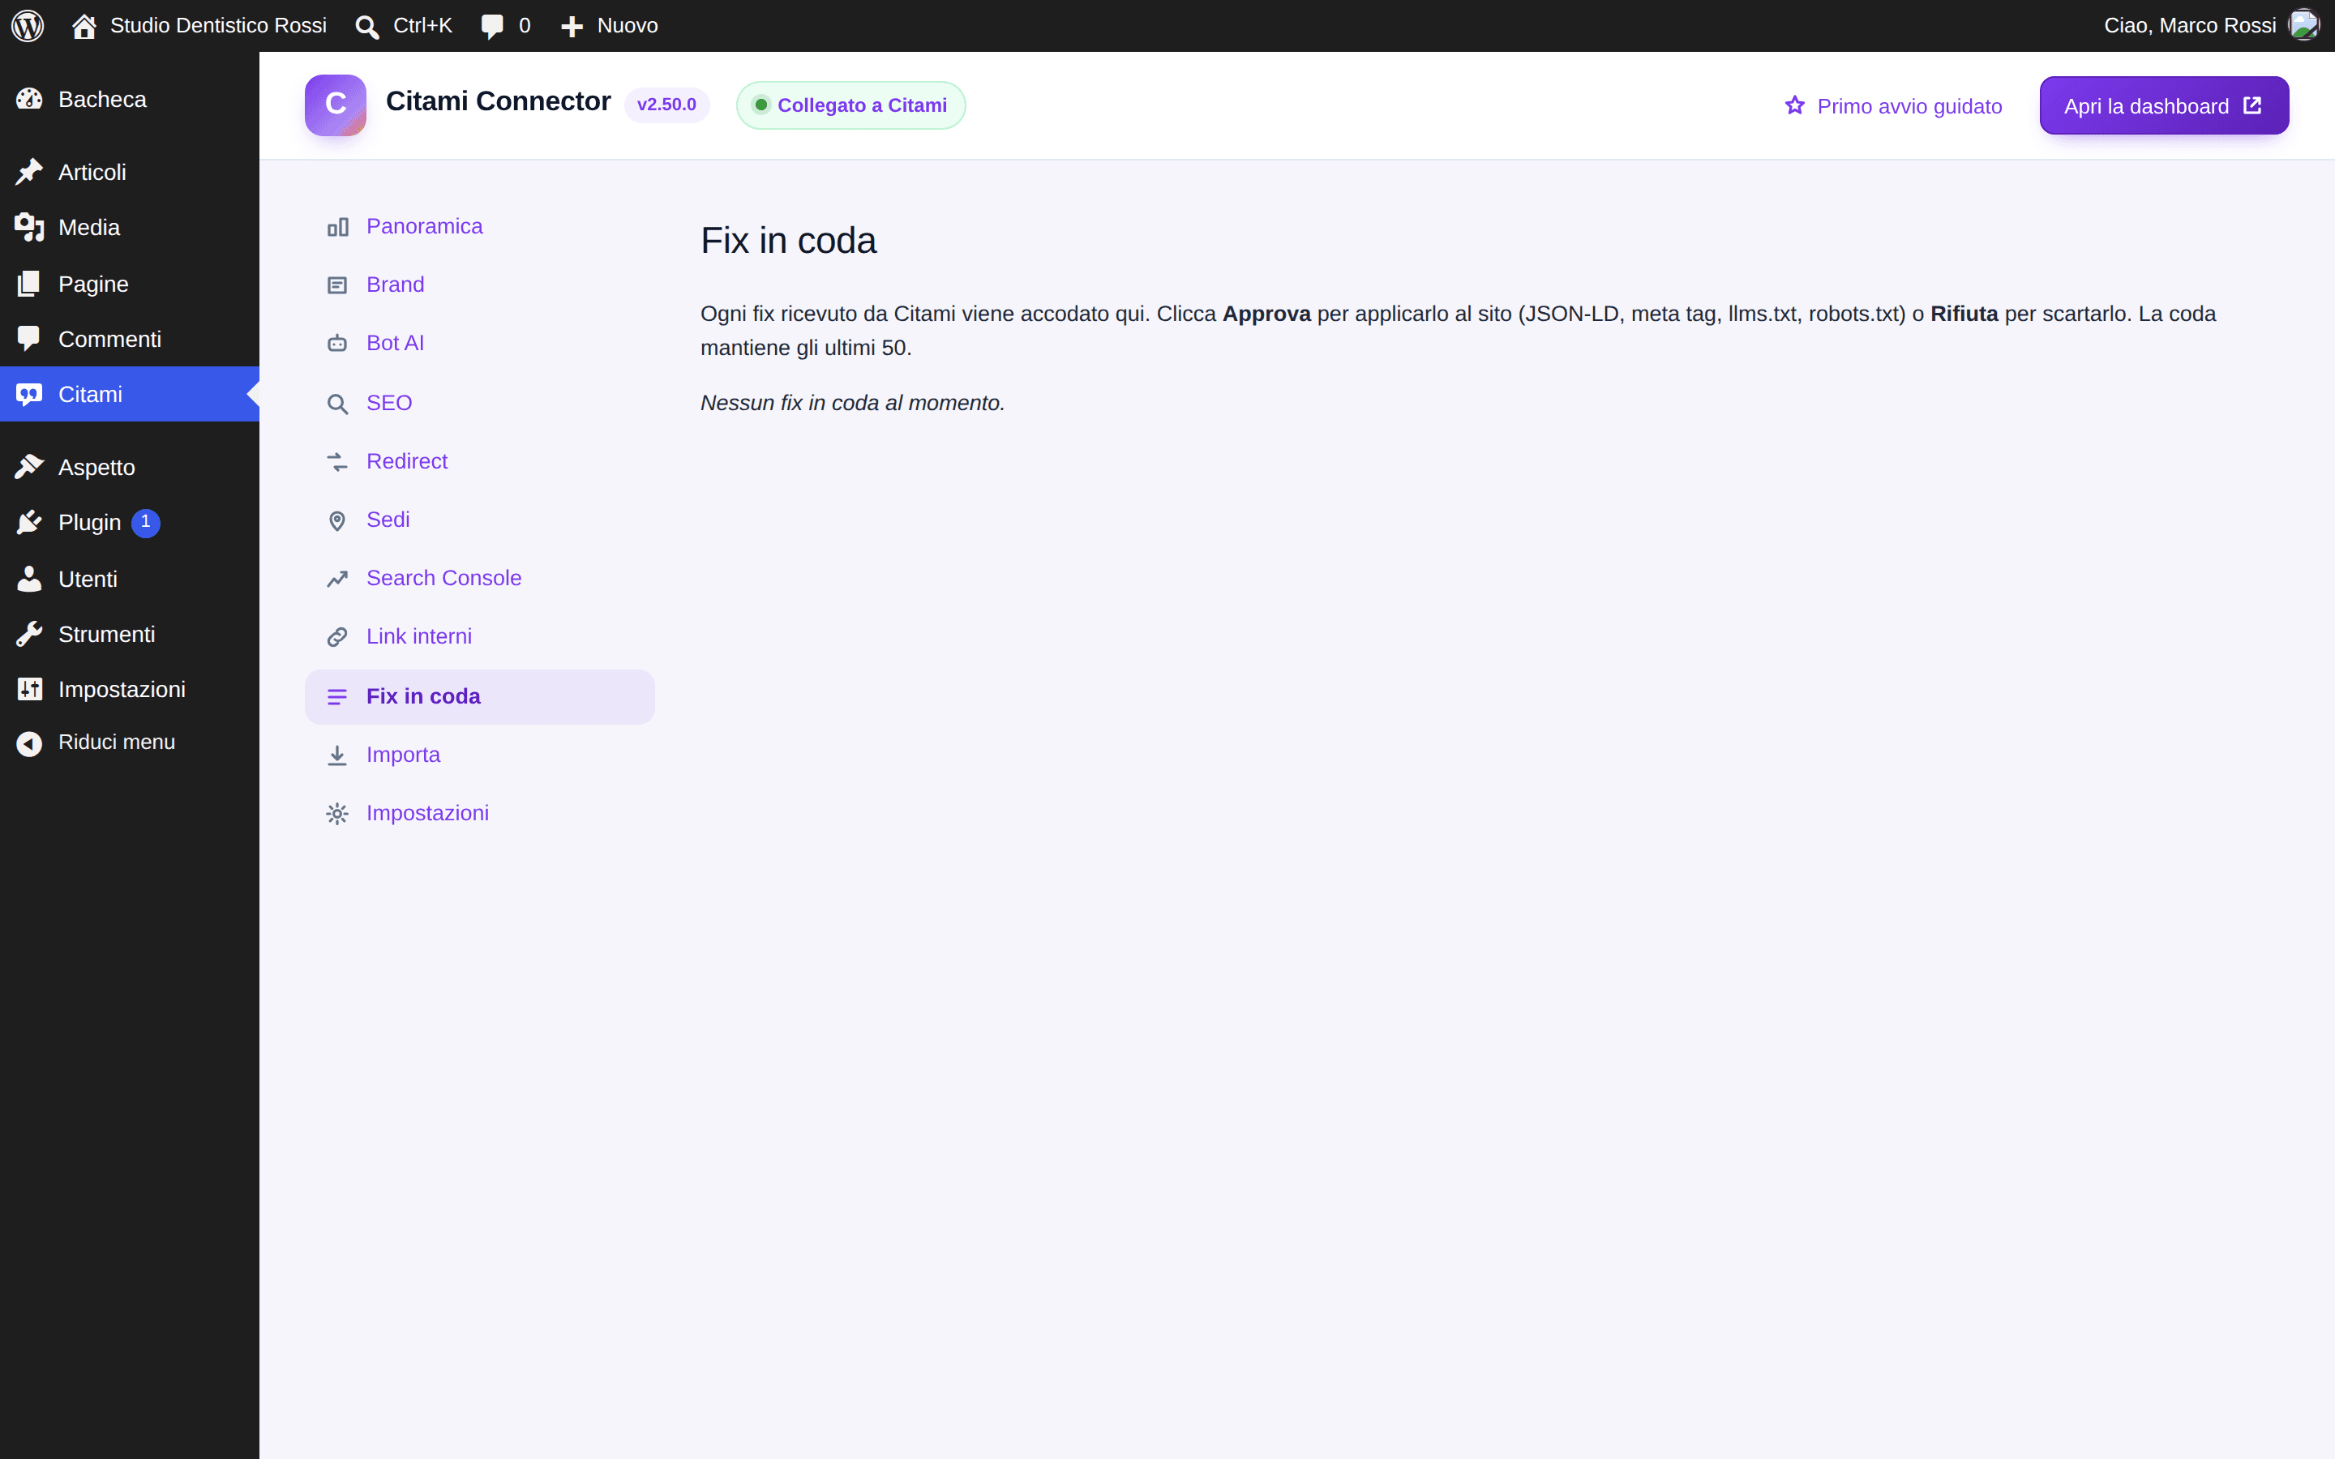Click the Bot AI robot icon
Viewport: 2335px width, 1459px height.
pos(336,344)
